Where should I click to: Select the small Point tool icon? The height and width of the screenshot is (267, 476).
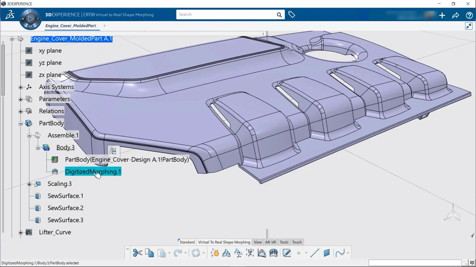coord(298,253)
